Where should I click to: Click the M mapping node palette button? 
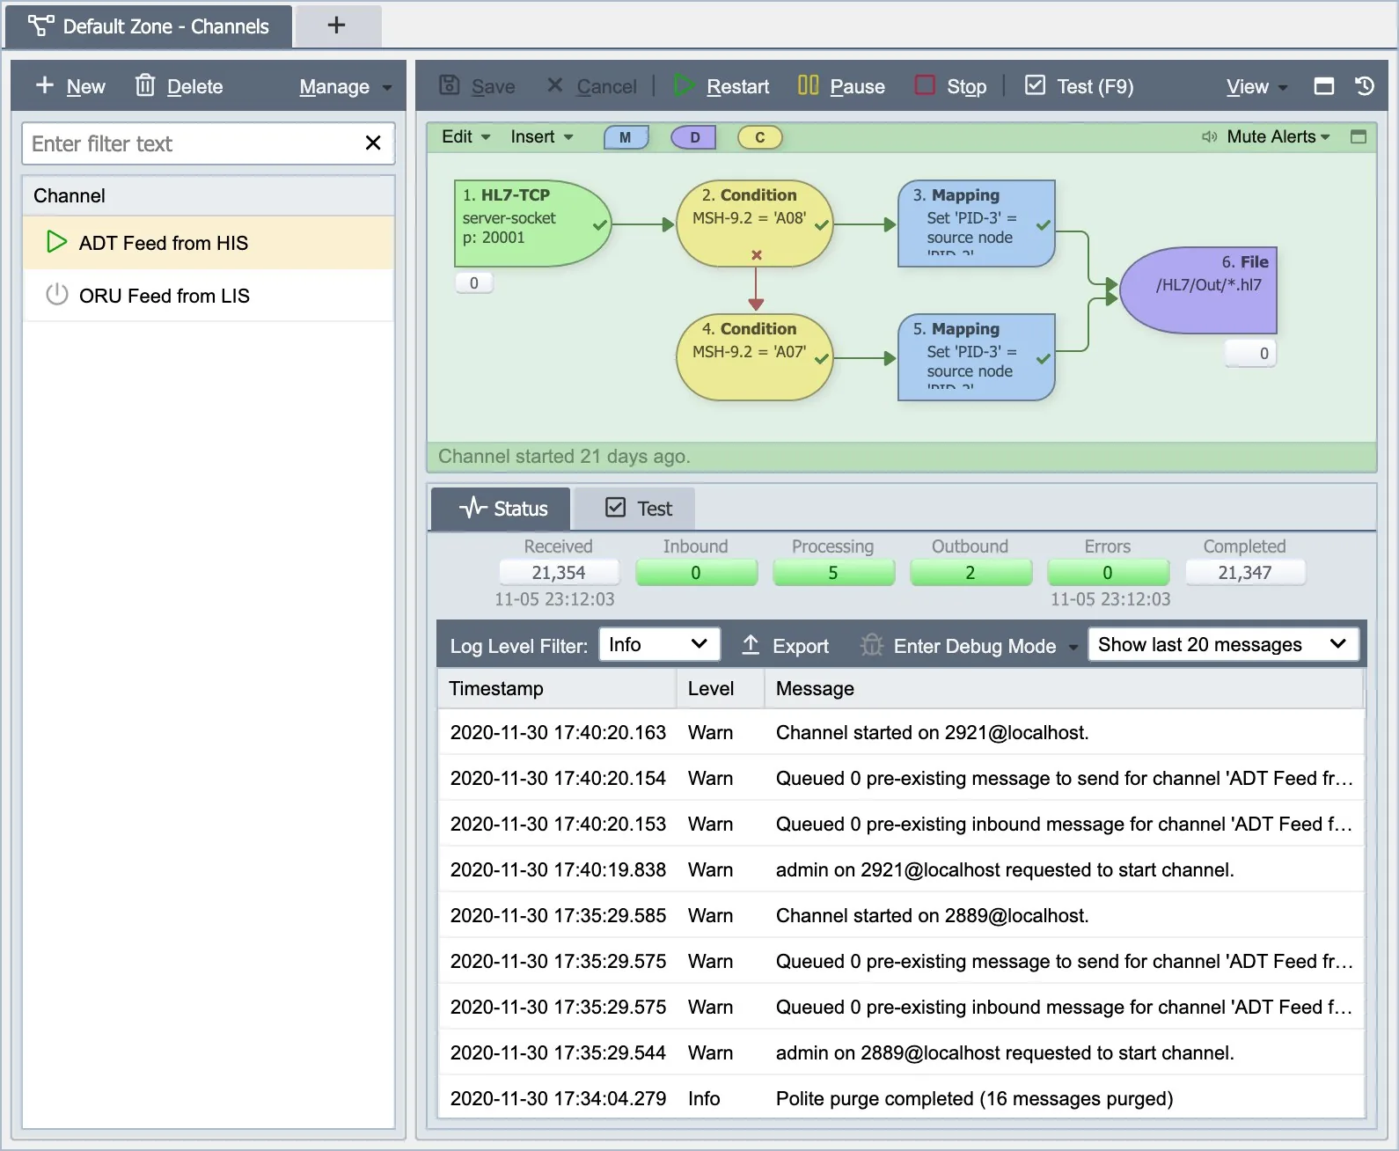pos(626,137)
